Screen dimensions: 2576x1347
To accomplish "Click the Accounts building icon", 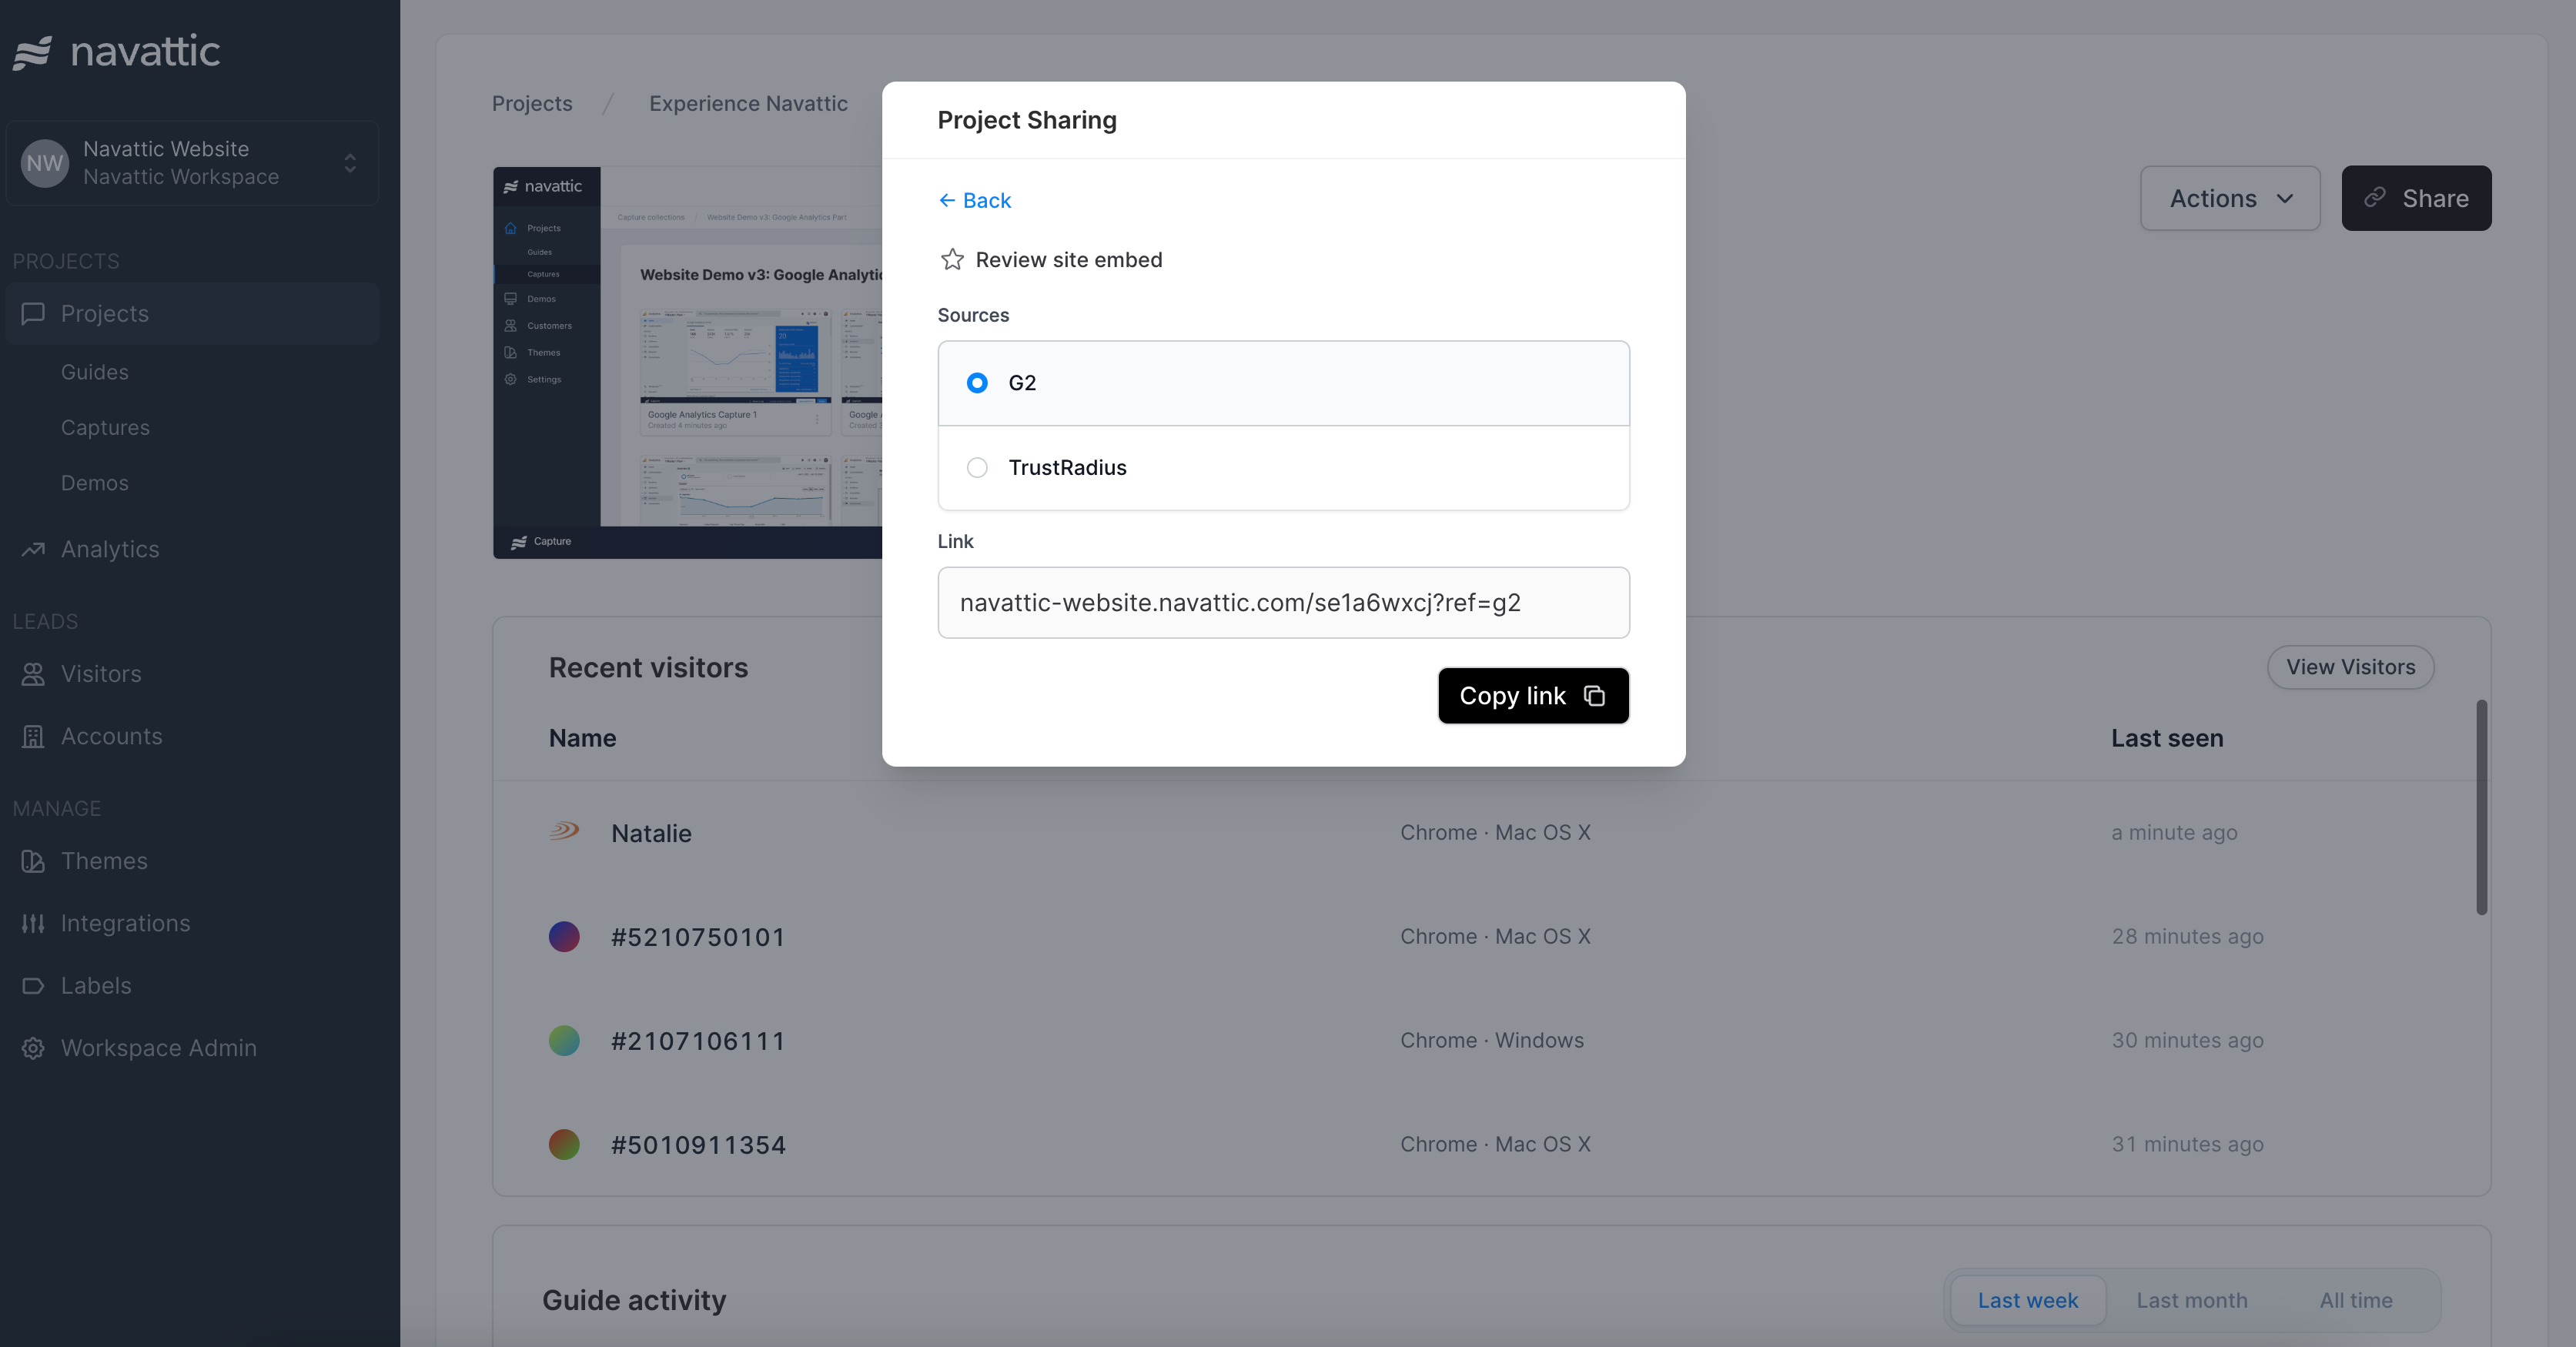I will click(33, 736).
